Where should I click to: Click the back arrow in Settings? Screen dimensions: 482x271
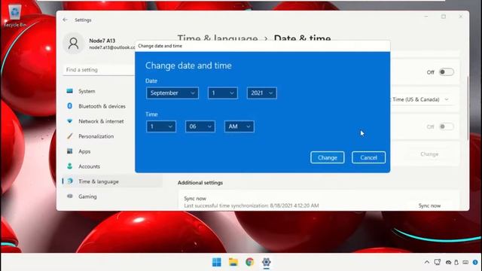(65, 20)
